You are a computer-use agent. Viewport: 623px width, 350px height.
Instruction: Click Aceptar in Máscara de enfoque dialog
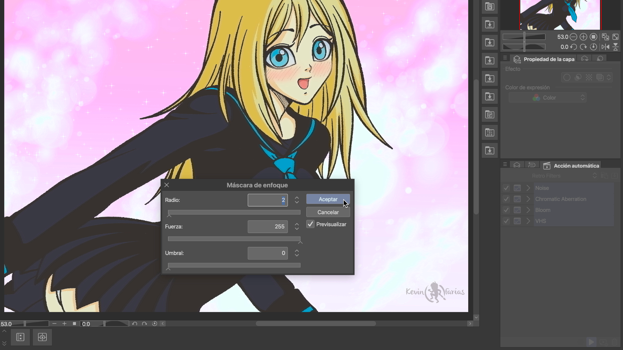coord(328,199)
